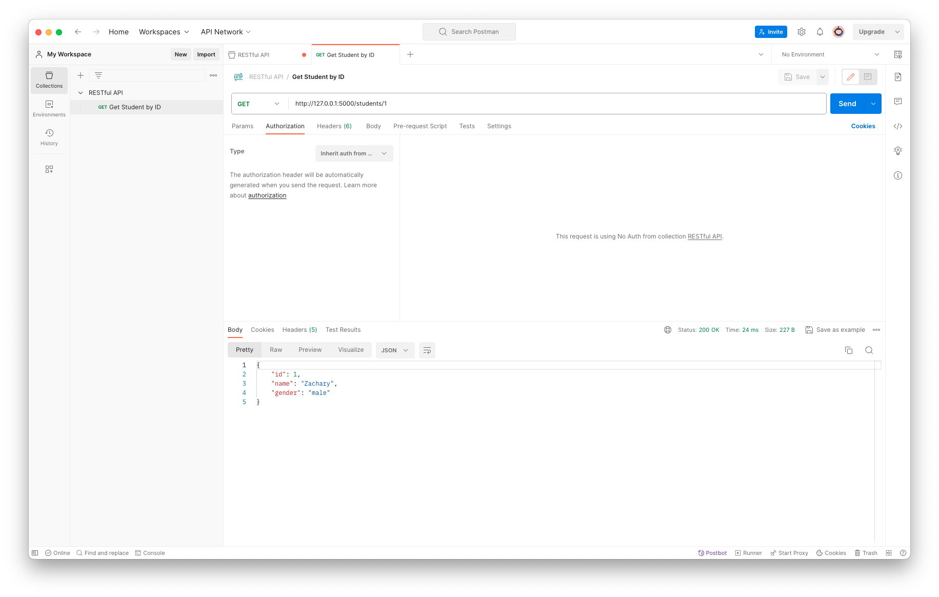Open the auth Type dropdown

[354, 153]
